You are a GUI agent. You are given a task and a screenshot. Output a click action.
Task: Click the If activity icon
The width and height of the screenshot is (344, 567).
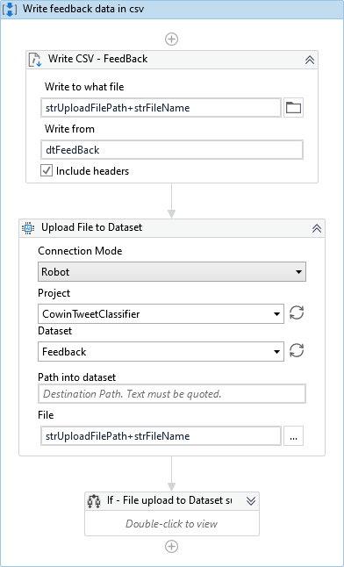tap(94, 501)
